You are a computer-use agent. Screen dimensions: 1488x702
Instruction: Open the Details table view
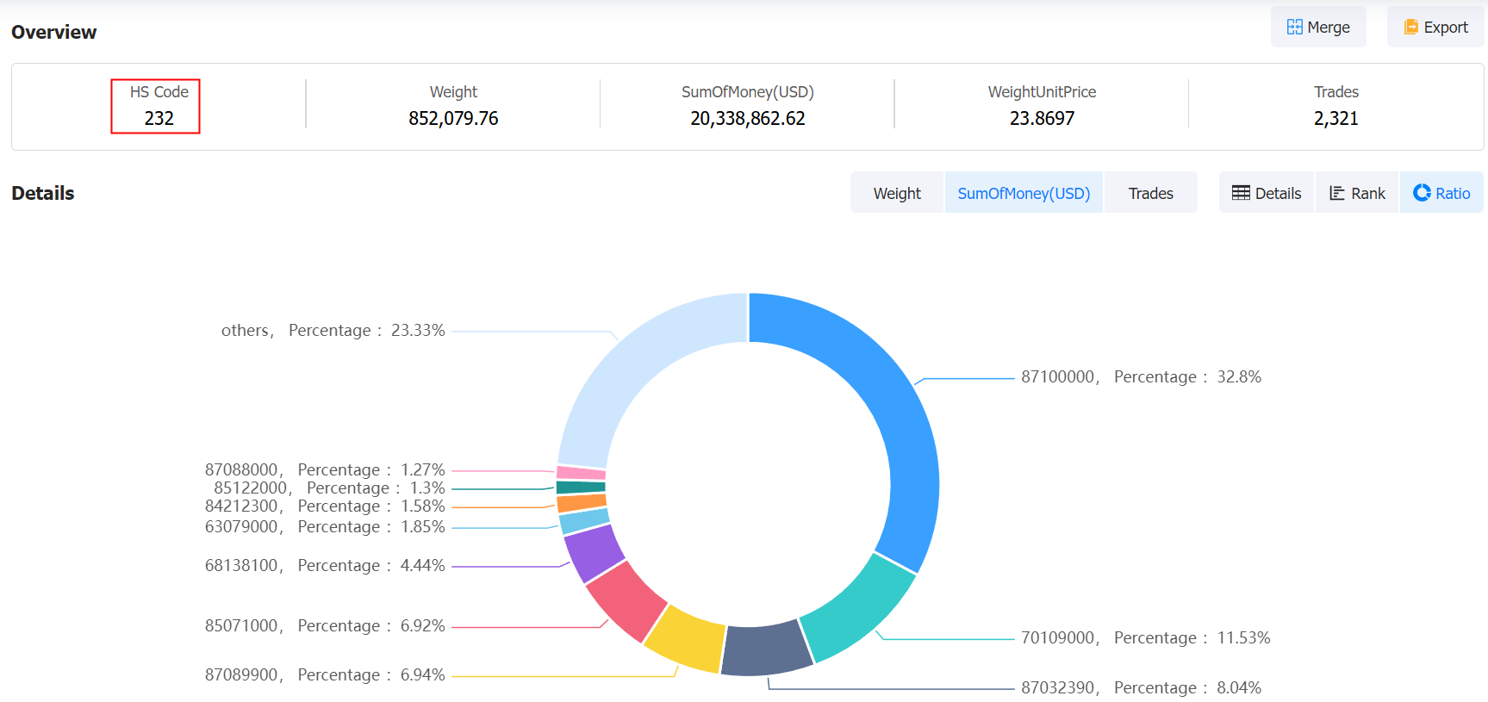pyautogui.click(x=1267, y=193)
